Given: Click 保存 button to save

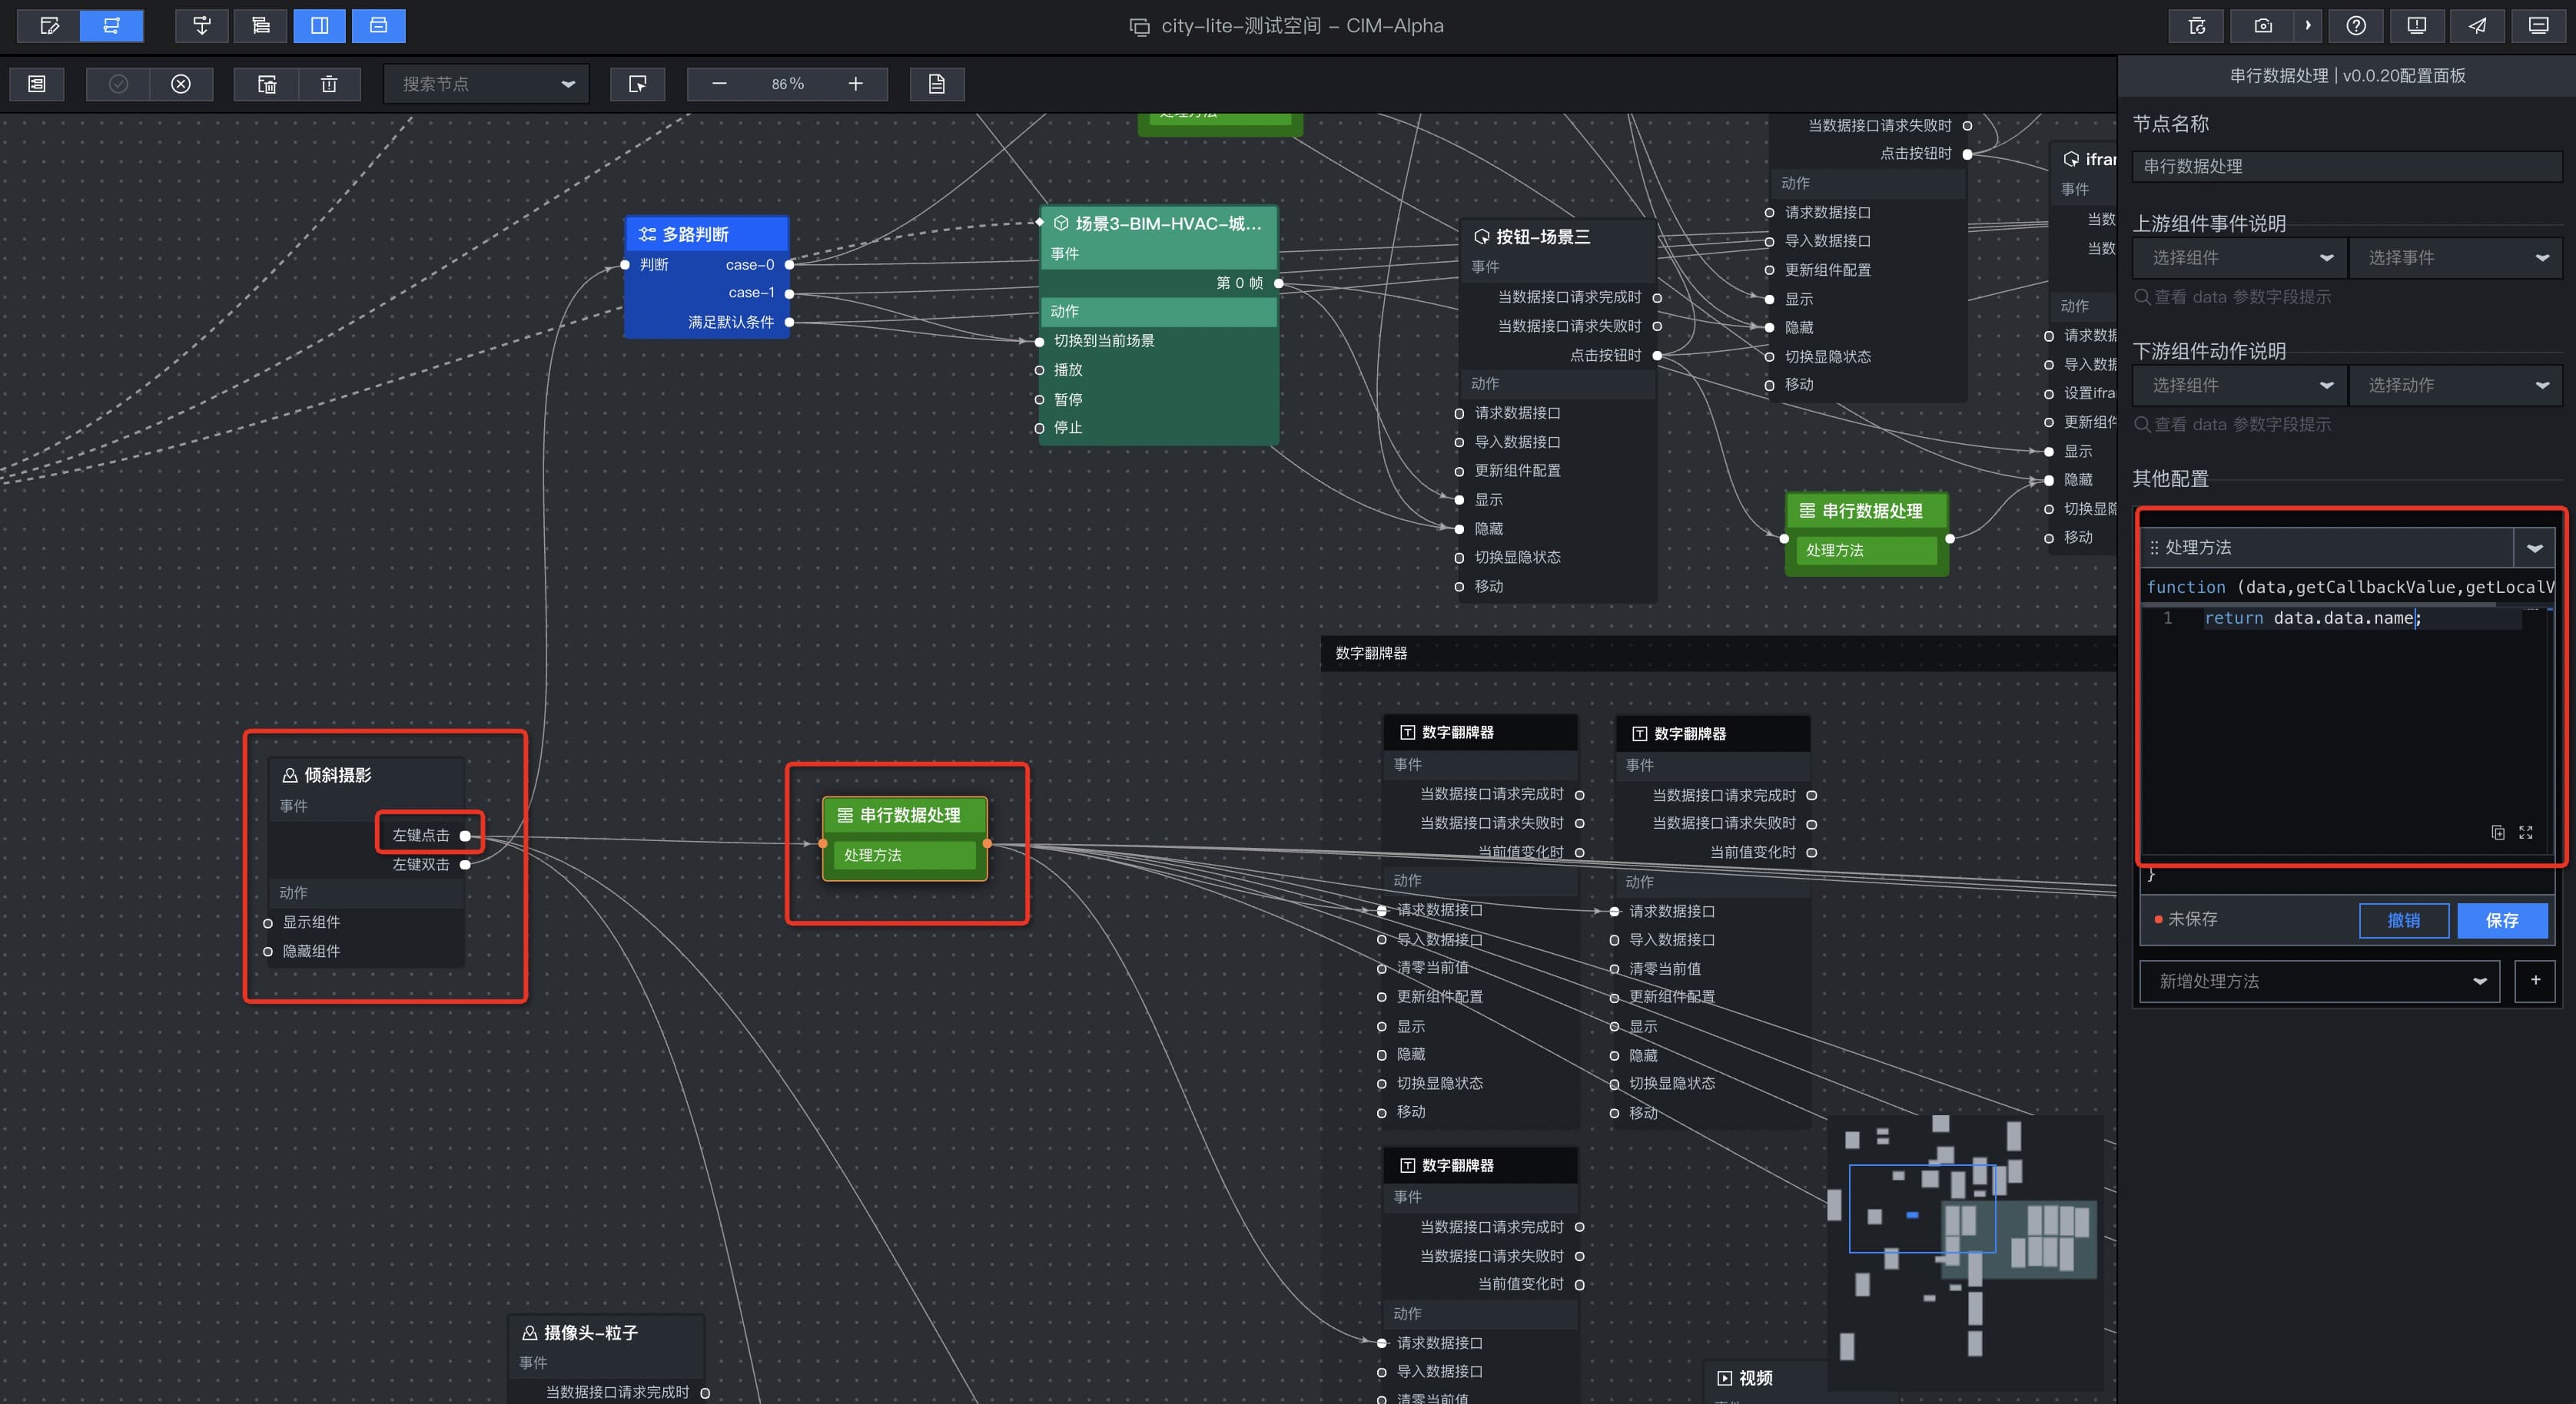Looking at the screenshot, I should coord(2501,920).
